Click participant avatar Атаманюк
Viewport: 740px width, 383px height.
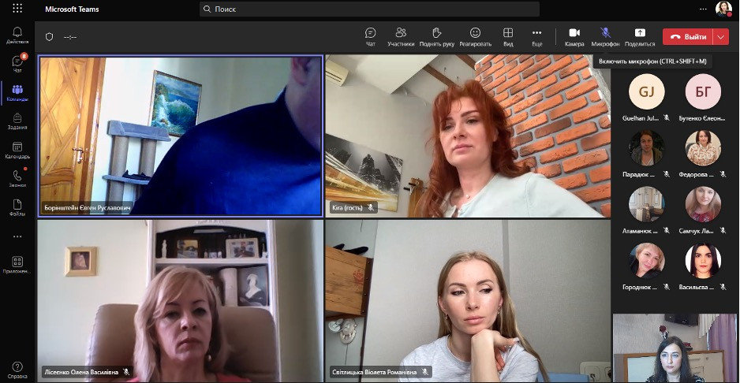pos(647,204)
